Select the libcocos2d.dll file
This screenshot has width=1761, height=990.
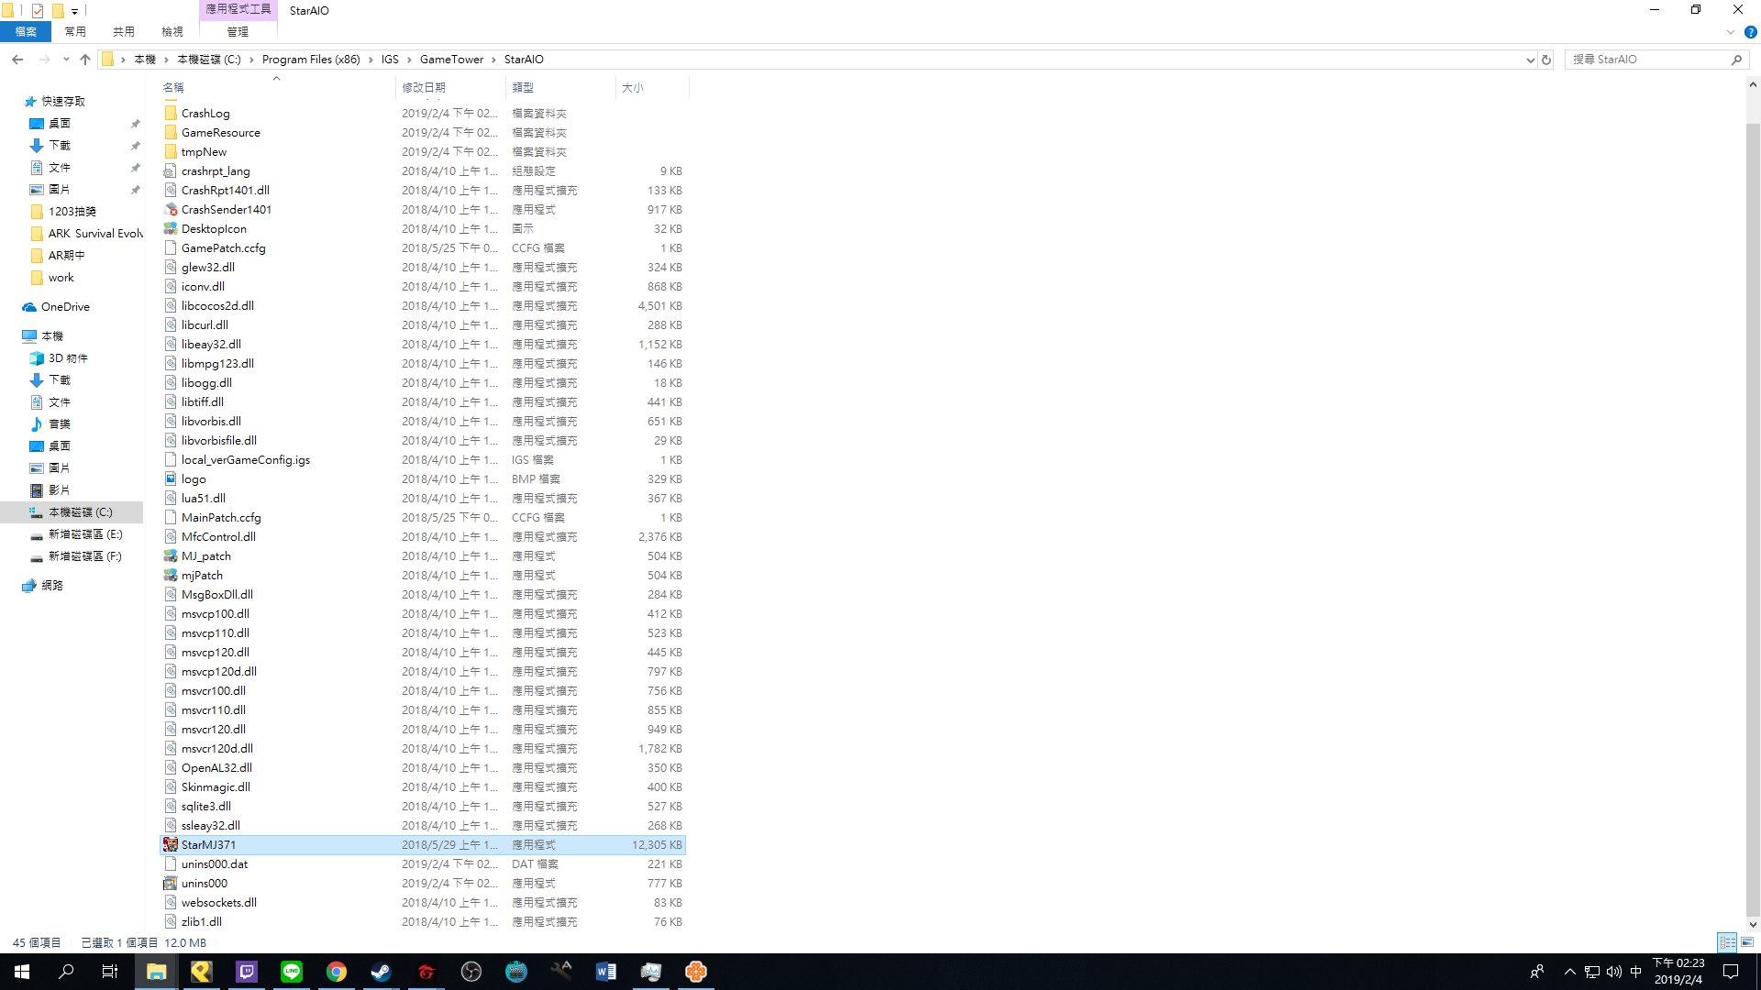coord(217,305)
